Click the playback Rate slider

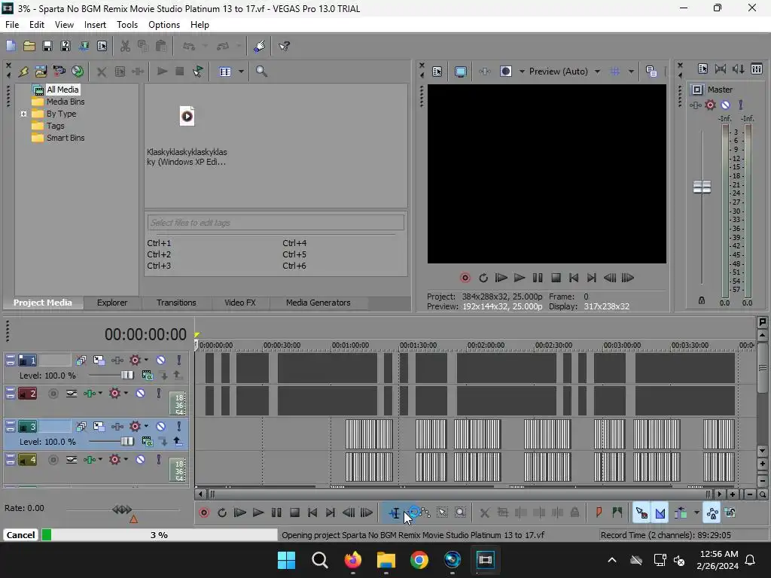tap(122, 510)
